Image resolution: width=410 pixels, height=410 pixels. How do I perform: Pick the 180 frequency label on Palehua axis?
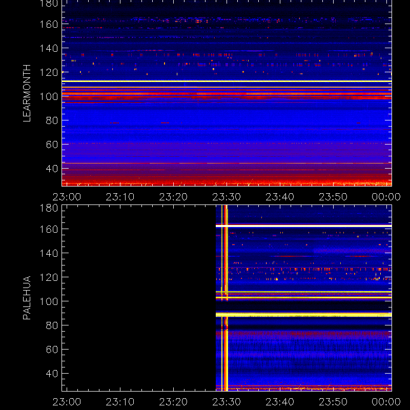coord(49,208)
